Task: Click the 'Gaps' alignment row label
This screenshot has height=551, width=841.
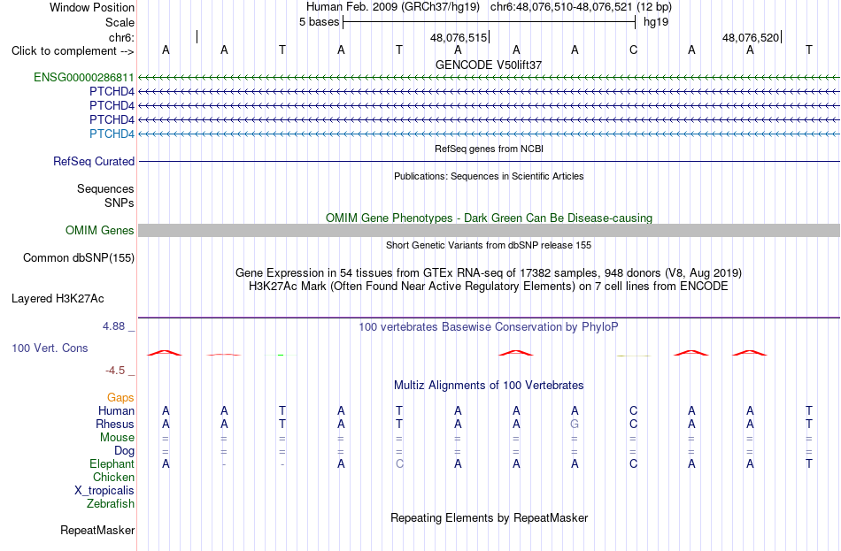Action: coord(120,397)
